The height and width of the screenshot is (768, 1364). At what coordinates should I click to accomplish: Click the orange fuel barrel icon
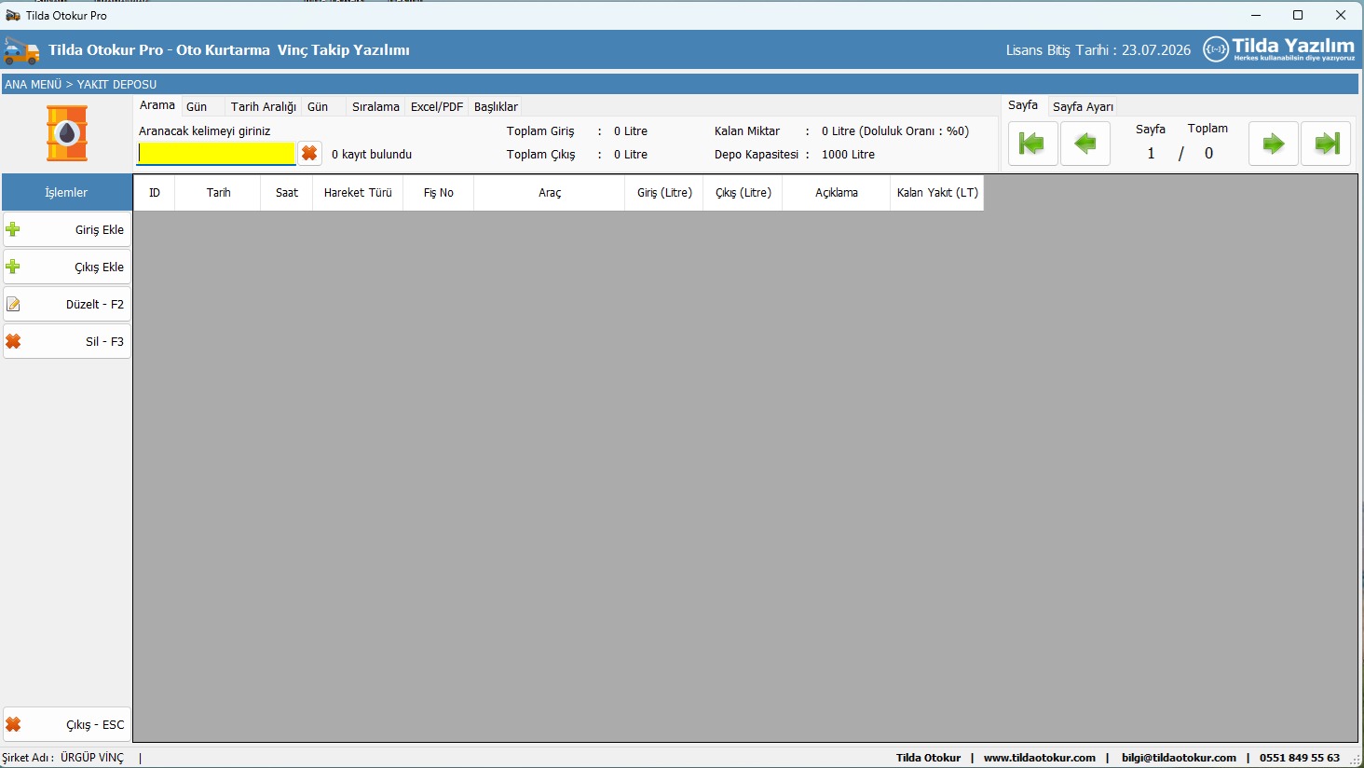67,133
